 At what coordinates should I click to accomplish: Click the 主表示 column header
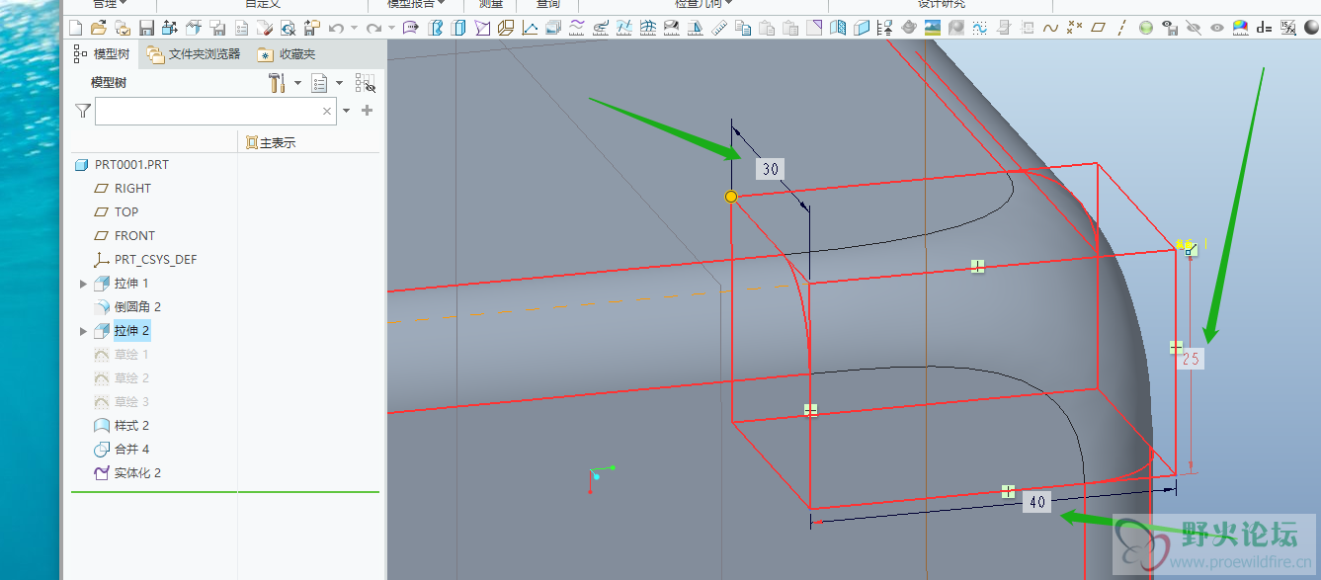coord(271,142)
